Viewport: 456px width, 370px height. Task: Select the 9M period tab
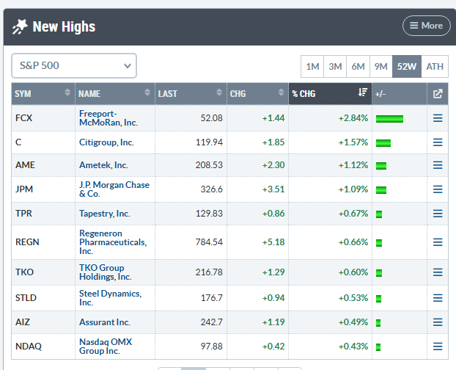click(x=381, y=66)
